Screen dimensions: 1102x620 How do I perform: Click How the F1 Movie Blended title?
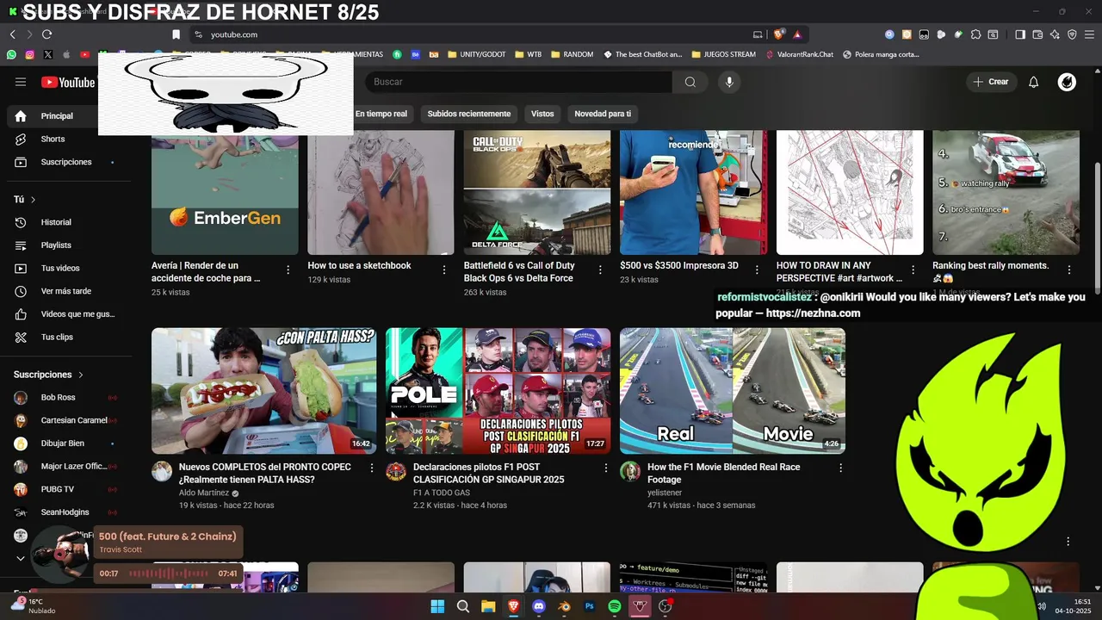click(723, 473)
